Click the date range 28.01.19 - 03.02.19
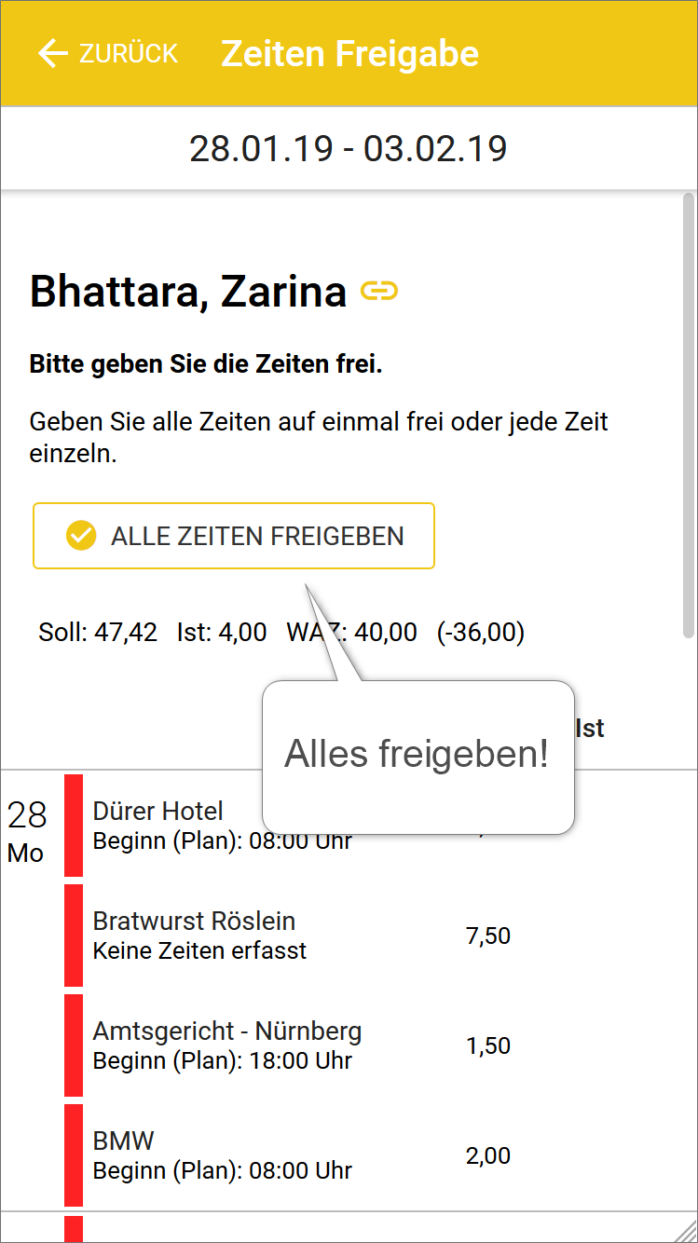This screenshot has height=1243, width=698. click(349, 149)
